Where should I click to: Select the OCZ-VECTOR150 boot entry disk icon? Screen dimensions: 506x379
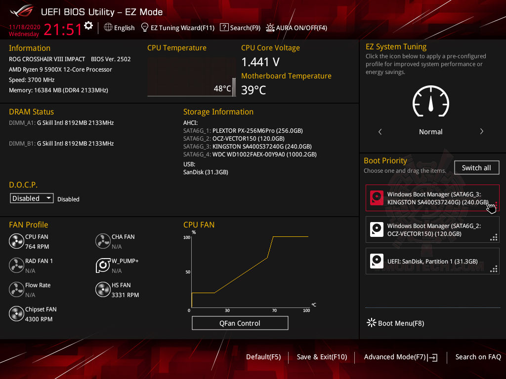(377, 229)
